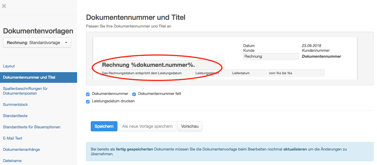Click the 'vom %s bis %s' field
The width and height of the screenshot is (377, 165).
pos(296,73)
